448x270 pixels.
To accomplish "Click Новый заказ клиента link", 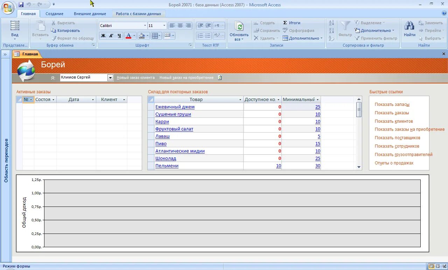I will coord(136,77).
